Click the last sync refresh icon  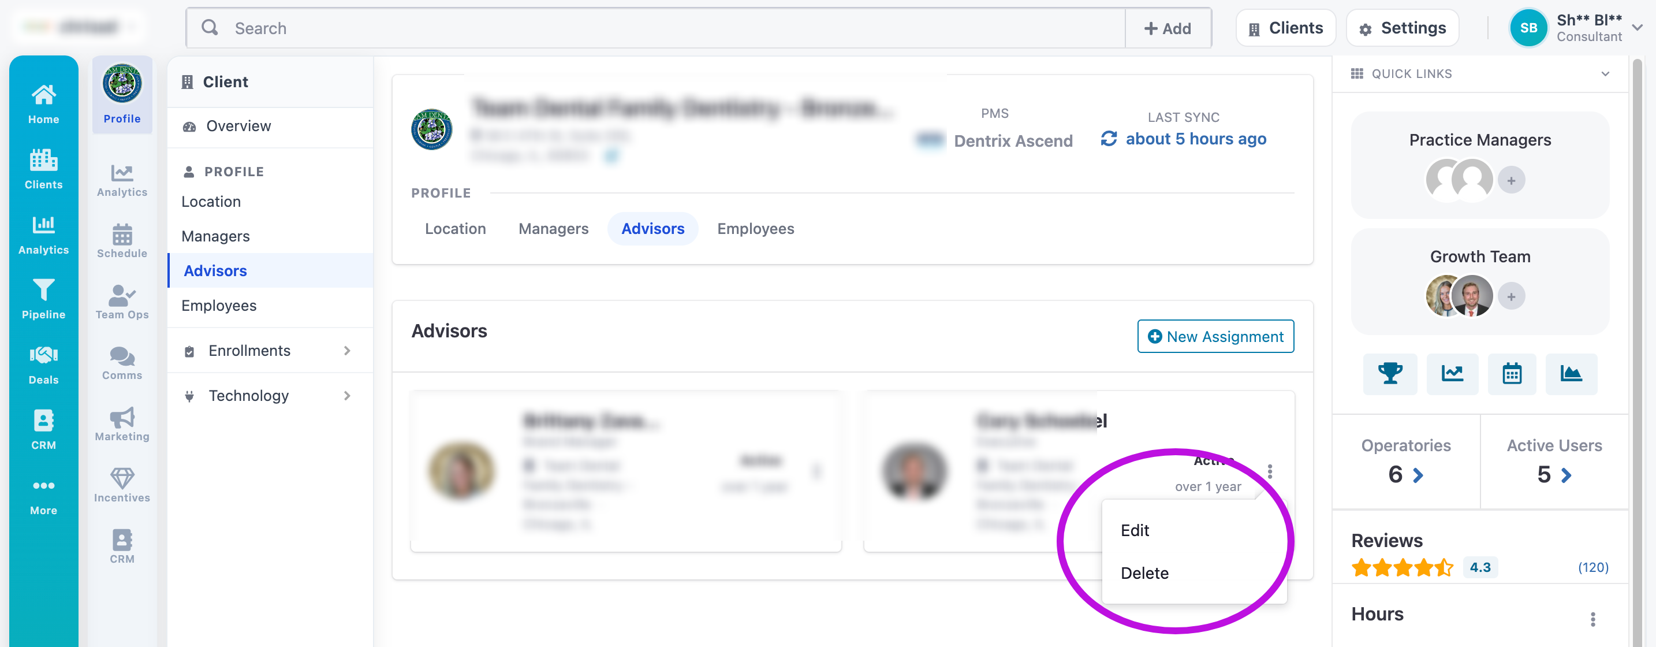coord(1108,138)
